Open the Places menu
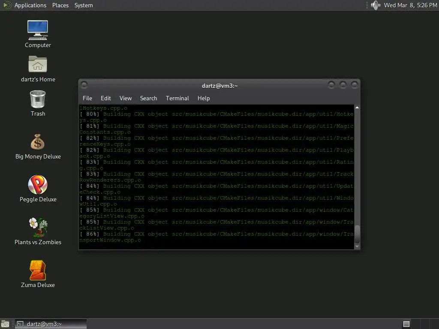This screenshot has width=439, height=329. [60, 5]
